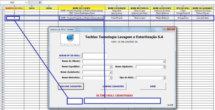The width and height of the screenshot is (215, 110).
Task: Click the Coleta cell
Action: [183, 10]
